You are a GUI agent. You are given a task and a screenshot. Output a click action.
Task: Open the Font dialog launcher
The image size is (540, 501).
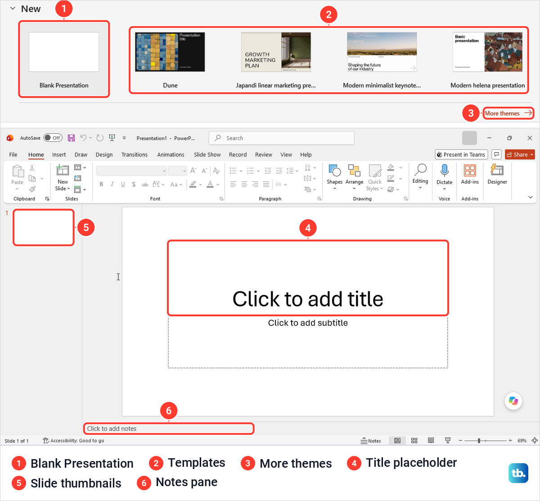221,199
